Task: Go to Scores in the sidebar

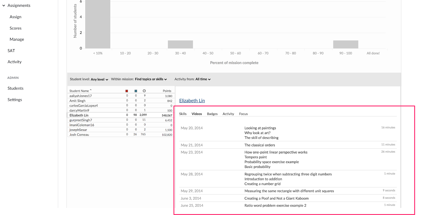Action: coord(16,28)
